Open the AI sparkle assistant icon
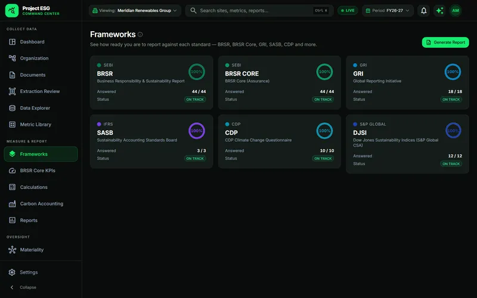Viewport: 477px width, 298px height. 439,11
